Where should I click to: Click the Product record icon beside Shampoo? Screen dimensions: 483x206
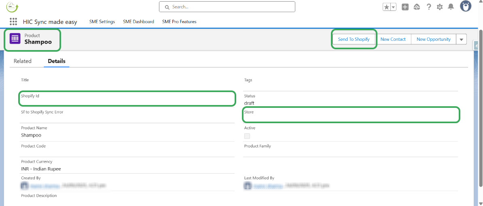pos(15,39)
